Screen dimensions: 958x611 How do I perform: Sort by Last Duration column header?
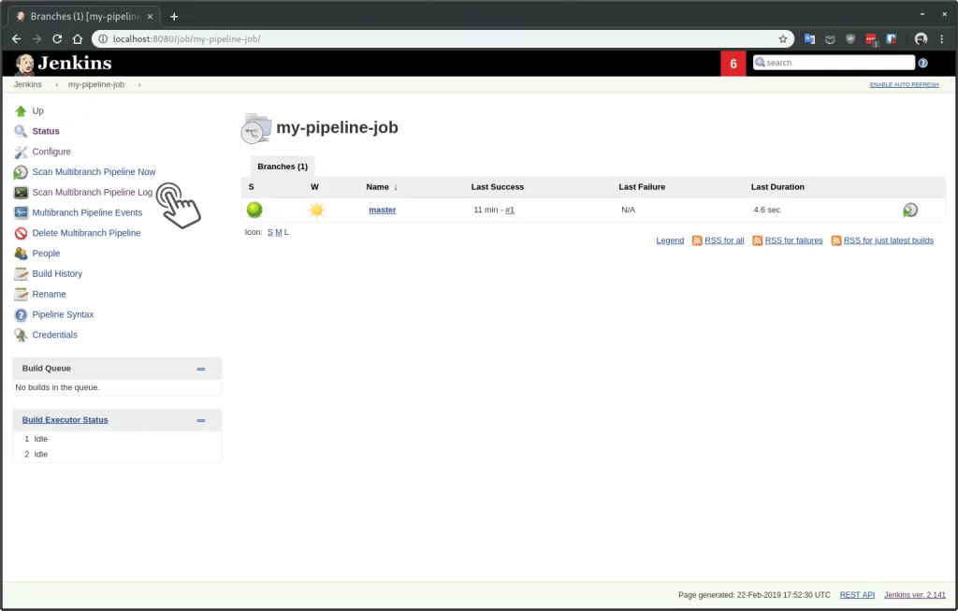click(777, 187)
